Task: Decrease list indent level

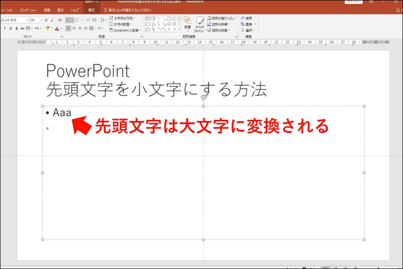Action: pyautogui.click(x=89, y=20)
